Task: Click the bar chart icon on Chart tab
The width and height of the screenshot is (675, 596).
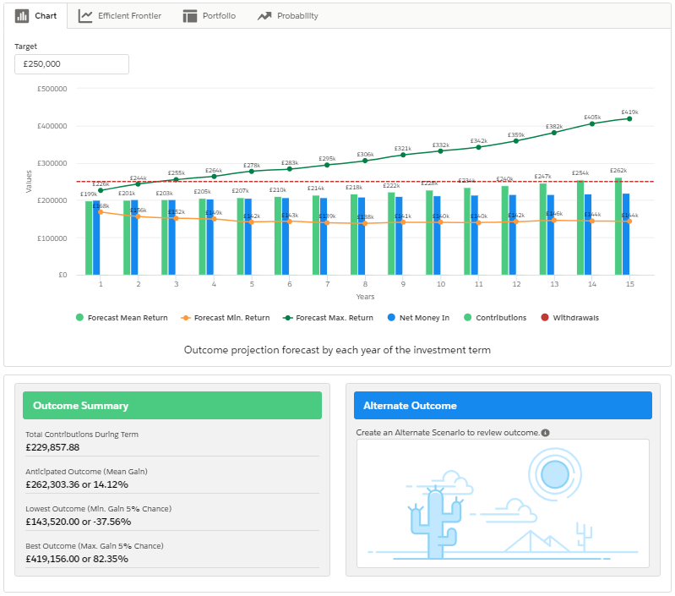Action: tap(21, 16)
